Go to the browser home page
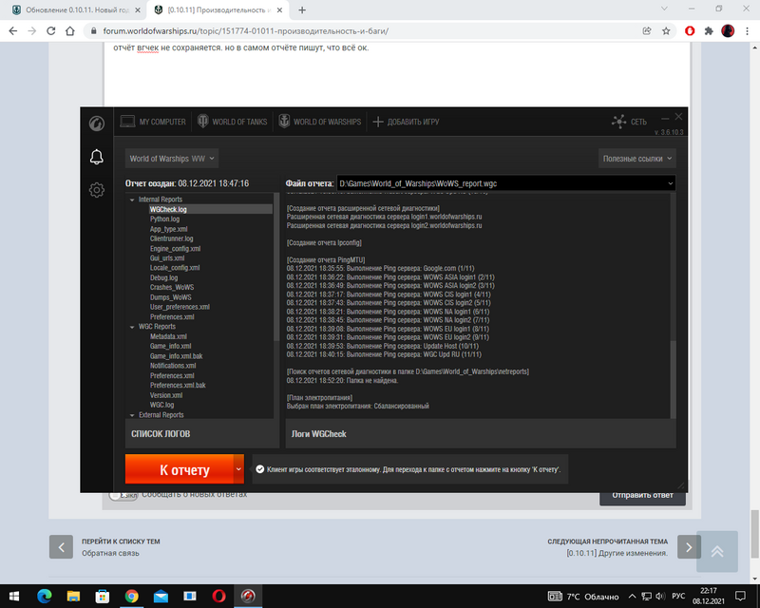Image resolution: width=760 pixels, height=608 pixels. (x=70, y=31)
